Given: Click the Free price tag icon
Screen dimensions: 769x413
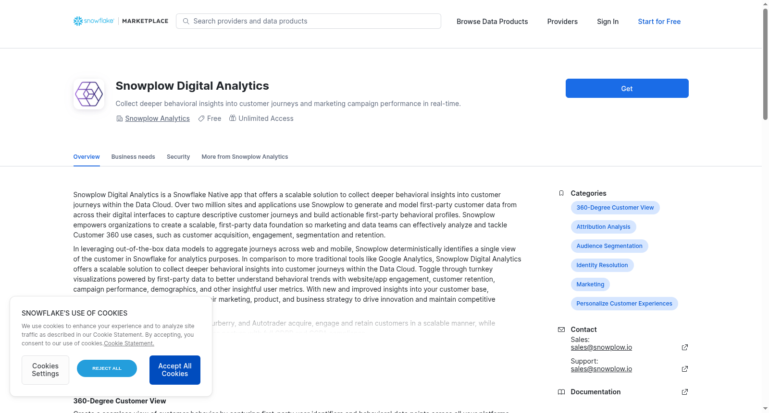Looking at the screenshot, I should pos(201,118).
